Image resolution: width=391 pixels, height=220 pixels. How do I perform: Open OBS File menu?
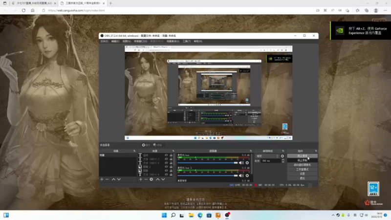tap(104, 42)
